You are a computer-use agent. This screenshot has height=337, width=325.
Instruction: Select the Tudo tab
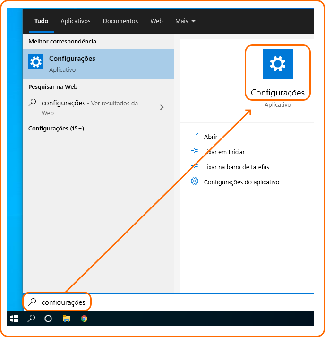(41, 21)
